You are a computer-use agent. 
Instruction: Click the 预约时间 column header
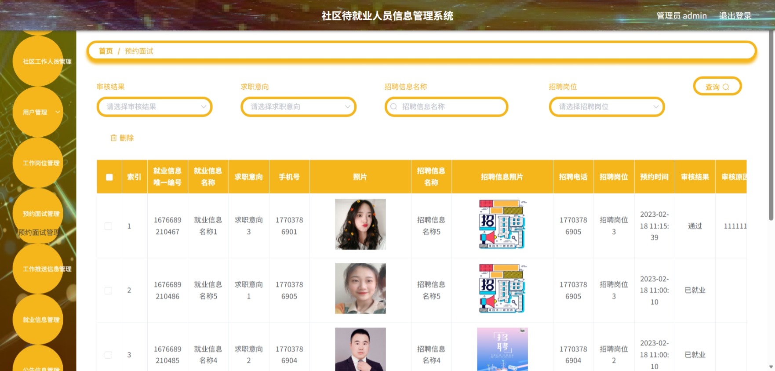[x=655, y=177]
